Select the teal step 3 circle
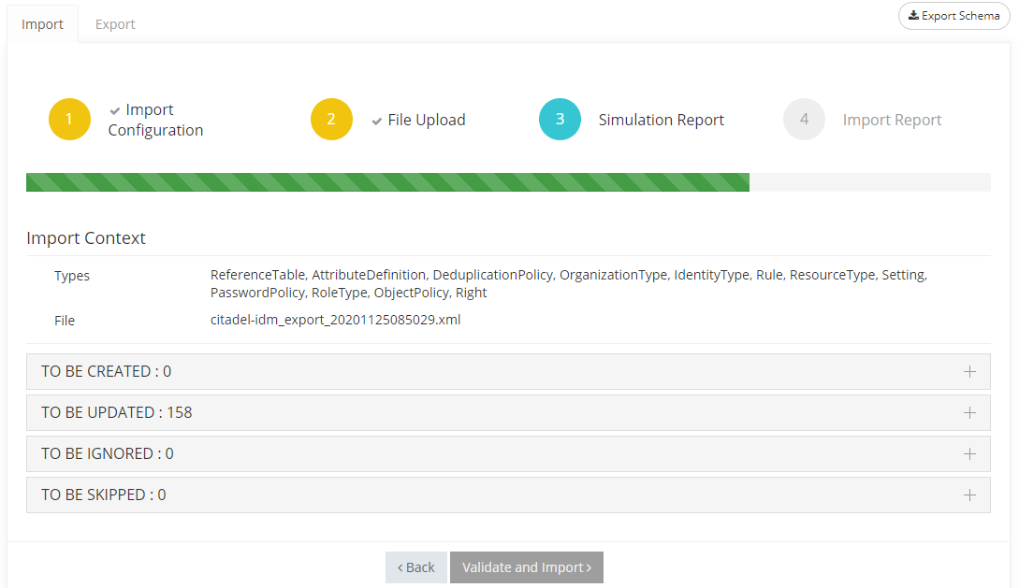1019x588 pixels. 560,120
